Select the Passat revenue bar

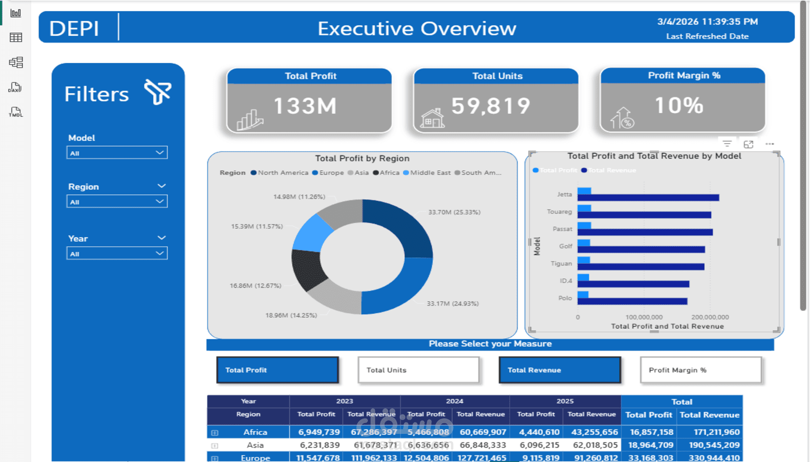point(645,232)
